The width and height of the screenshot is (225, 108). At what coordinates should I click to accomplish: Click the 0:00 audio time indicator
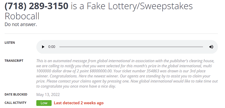52,47
